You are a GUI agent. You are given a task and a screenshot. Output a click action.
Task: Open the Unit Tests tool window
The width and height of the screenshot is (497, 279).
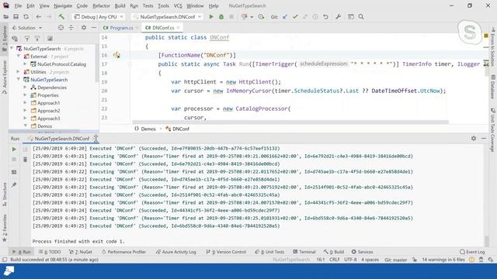pos(269,252)
